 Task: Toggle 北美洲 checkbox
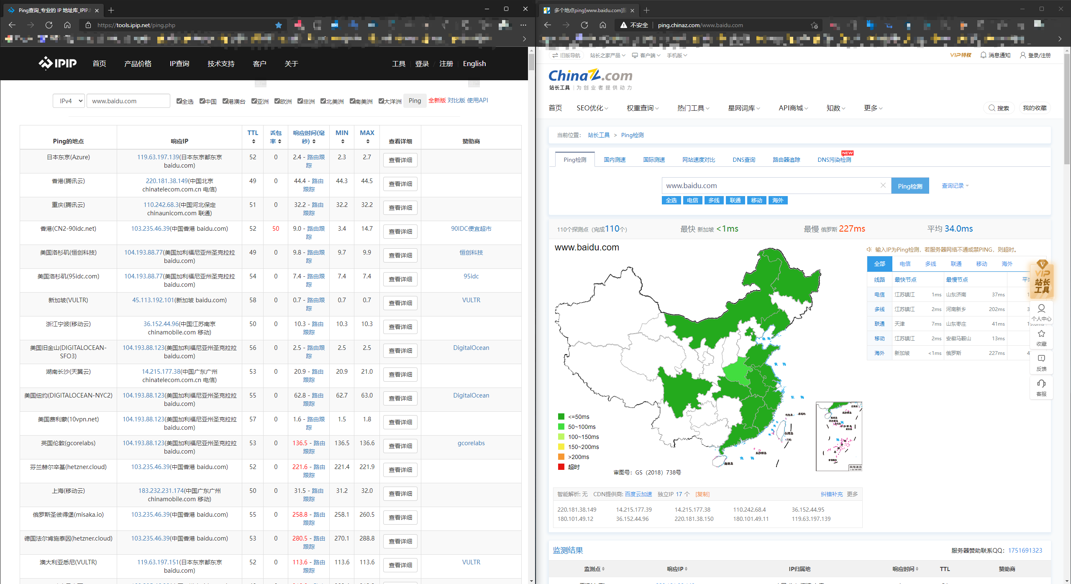[323, 101]
